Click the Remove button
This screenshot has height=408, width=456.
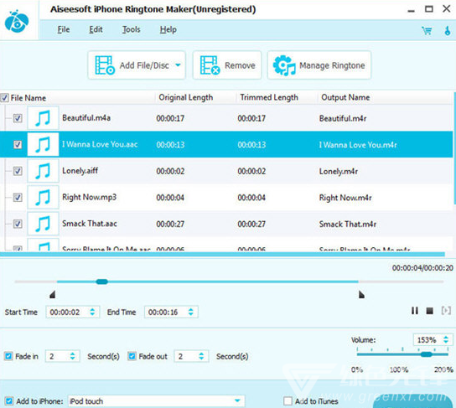point(227,65)
